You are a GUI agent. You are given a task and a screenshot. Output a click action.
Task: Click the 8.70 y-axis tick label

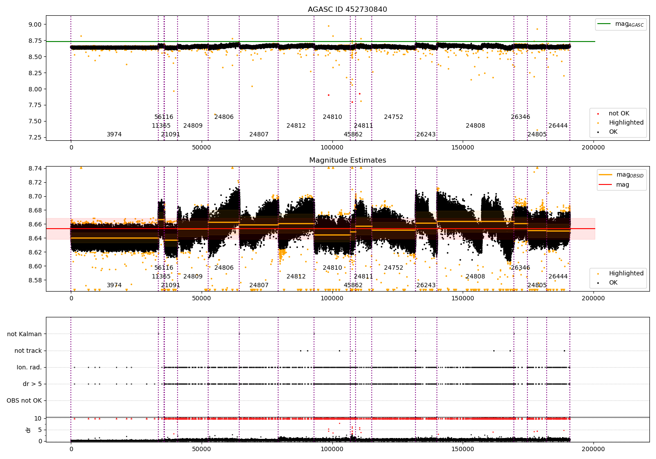click(x=35, y=197)
